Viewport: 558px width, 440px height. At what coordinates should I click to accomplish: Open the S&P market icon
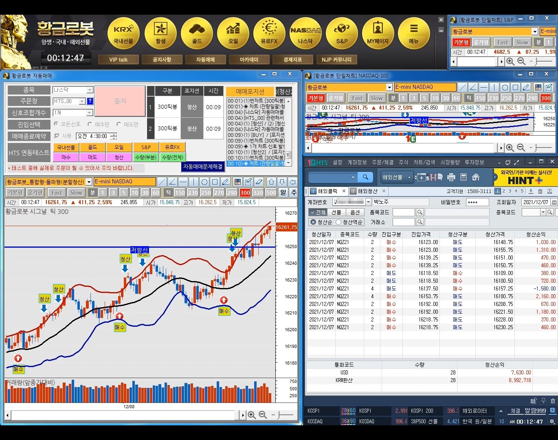(342, 33)
